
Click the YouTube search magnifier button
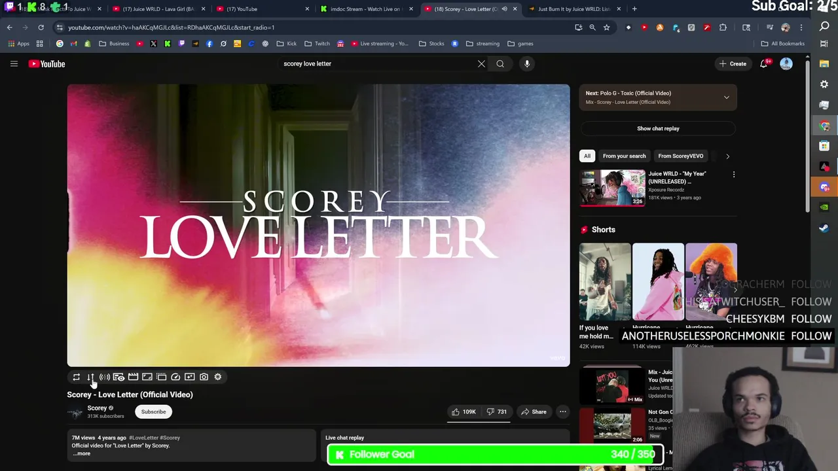[x=500, y=63]
